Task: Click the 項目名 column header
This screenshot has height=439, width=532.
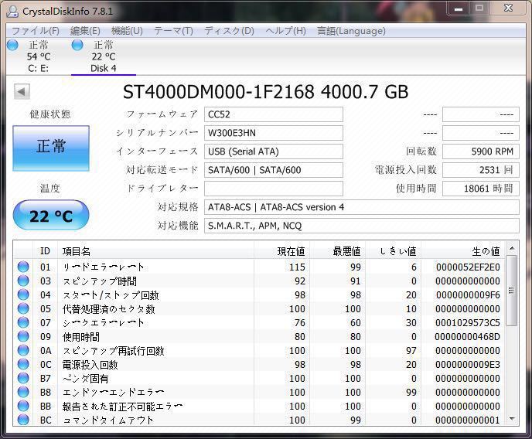Action: click(156, 251)
